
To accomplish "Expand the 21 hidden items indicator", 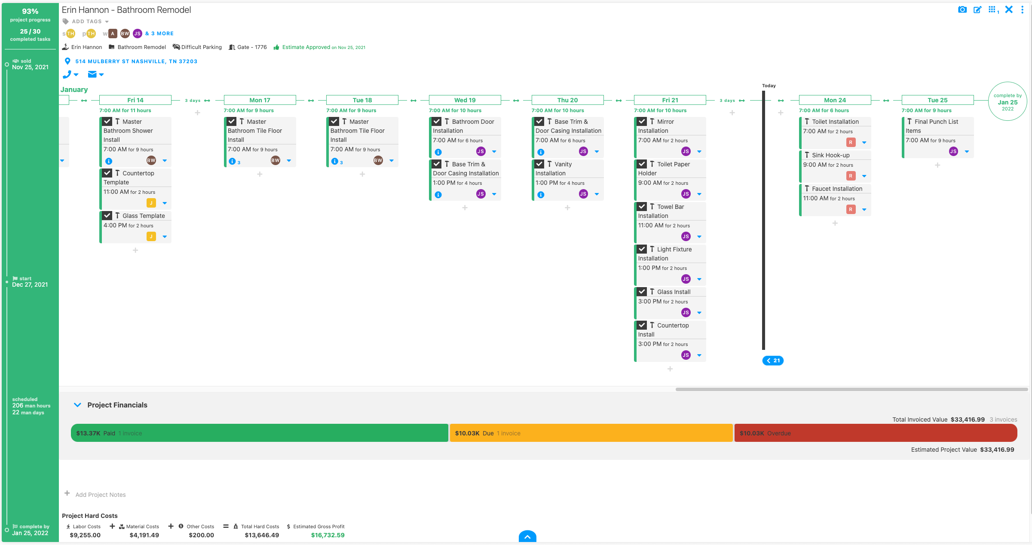I will (x=773, y=360).
